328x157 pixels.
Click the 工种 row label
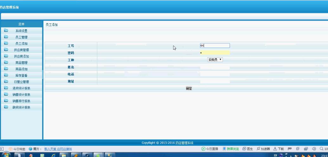tap(71, 60)
